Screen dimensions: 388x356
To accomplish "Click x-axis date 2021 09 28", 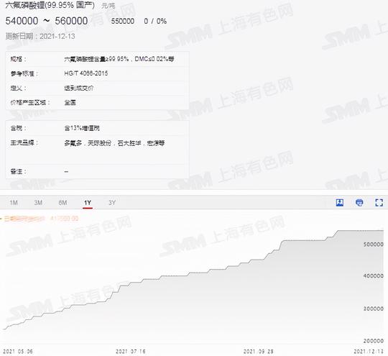I will 259,351.
